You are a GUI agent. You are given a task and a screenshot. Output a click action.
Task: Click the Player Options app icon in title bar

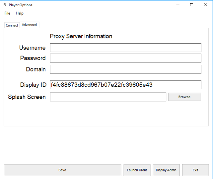(x=5, y=5)
